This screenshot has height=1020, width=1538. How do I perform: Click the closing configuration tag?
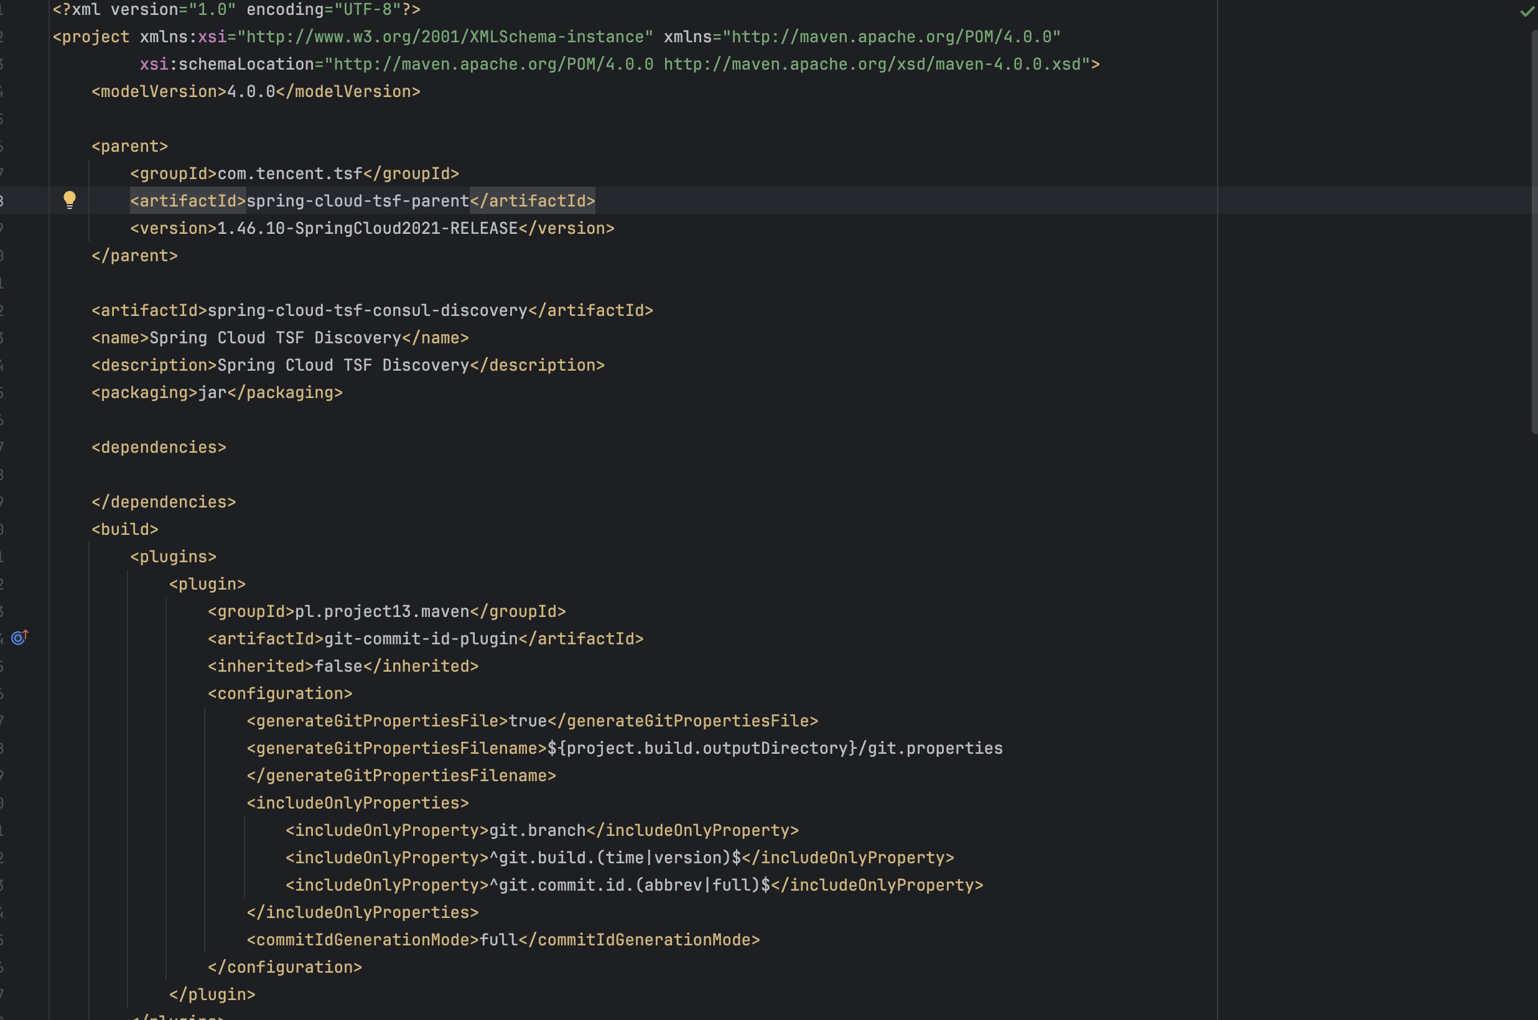tap(285, 966)
